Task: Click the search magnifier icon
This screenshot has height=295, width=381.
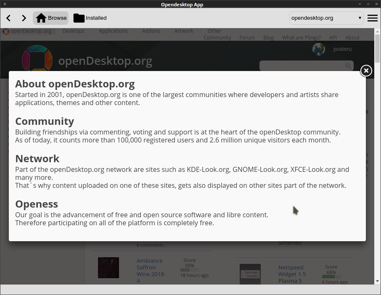Action: 348,66
